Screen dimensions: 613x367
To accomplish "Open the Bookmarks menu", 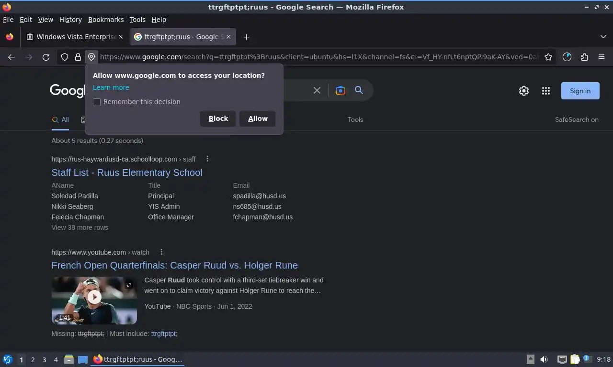I will click(x=106, y=20).
